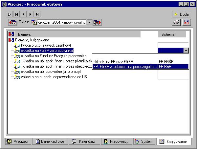This screenshot has height=149, width=197.
Task: Choose 'FP, FGŚP z rozbiciem' option
Action: [141, 67]
